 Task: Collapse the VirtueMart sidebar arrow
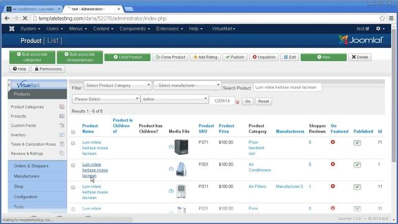[9, 85]
